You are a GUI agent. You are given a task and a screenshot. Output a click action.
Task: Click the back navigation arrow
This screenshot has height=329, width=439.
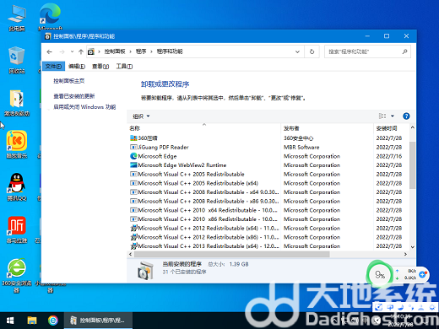tap(50, 51)
